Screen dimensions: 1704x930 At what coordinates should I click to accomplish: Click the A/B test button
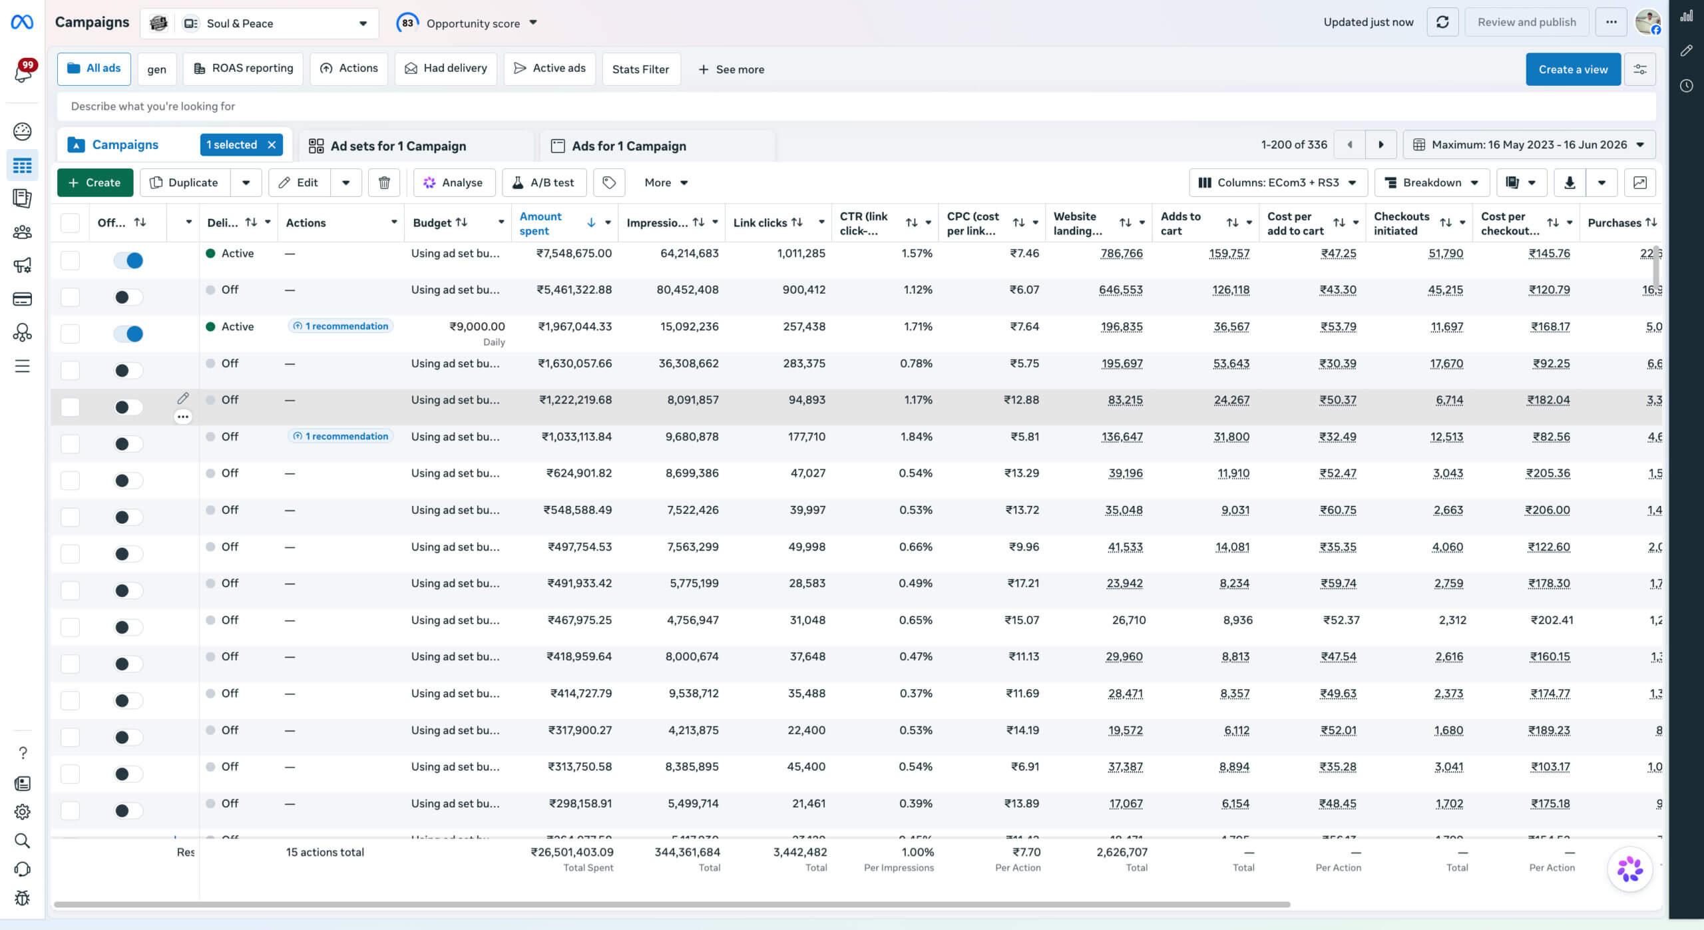click(544, 182)
